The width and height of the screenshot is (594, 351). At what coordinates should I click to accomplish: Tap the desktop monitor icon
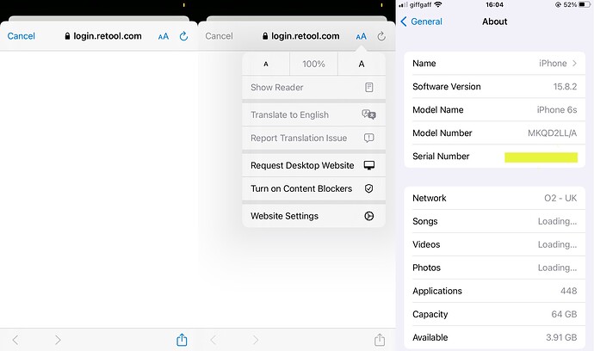click(369, 165)
